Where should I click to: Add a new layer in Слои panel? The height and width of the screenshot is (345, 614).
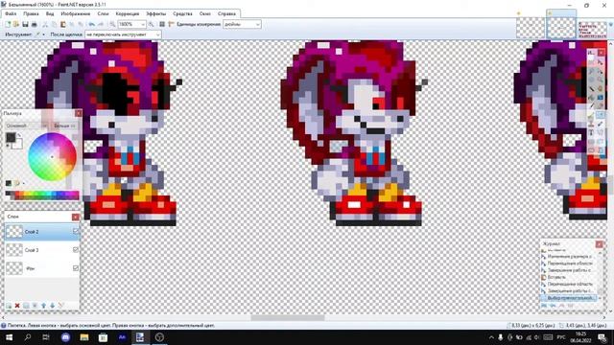pos(9,306)
